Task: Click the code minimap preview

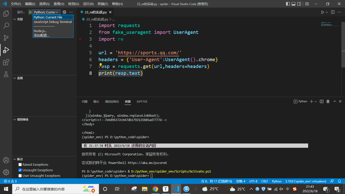Action: click(331, 24)
